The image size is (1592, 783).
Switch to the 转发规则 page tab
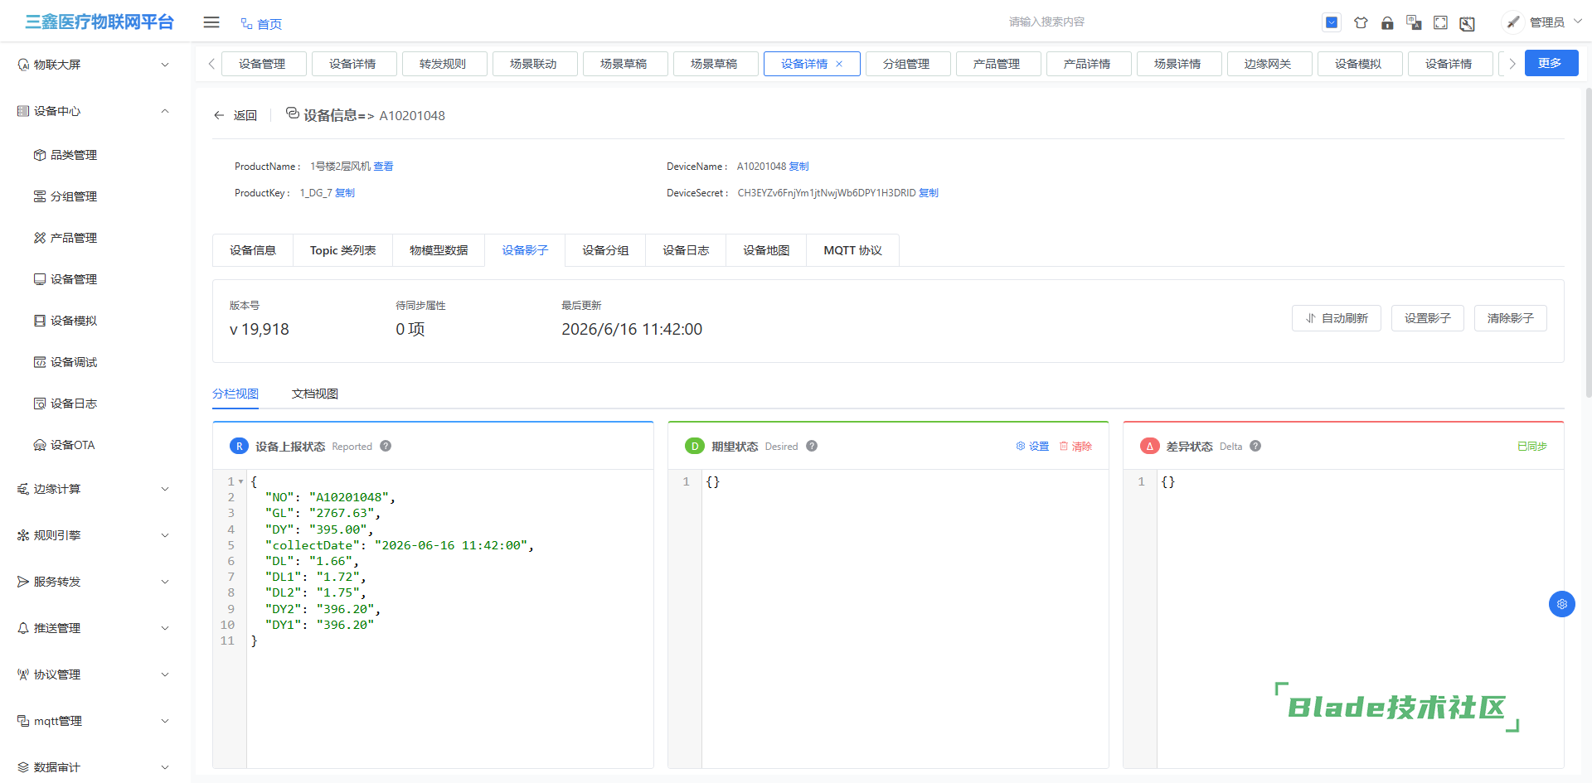pos(444,64)
